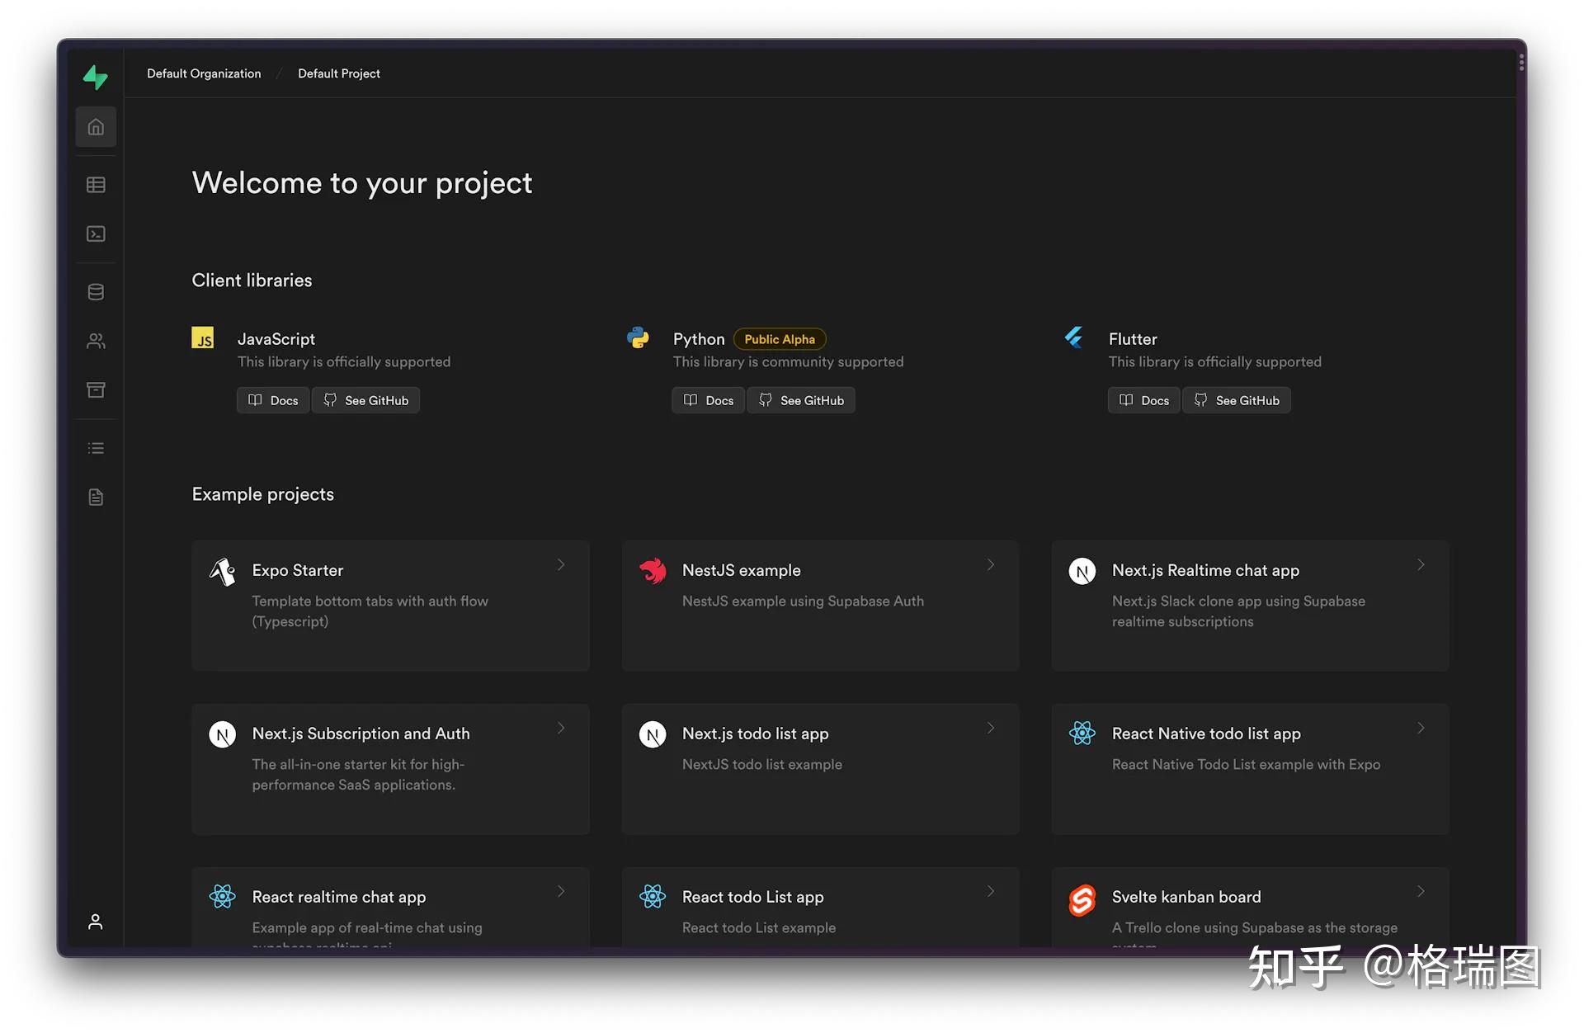The image size is (1584, 1033).
Task: Open the Home icon in sidebar
Action: pyautogui.click(x=96, y=127)
